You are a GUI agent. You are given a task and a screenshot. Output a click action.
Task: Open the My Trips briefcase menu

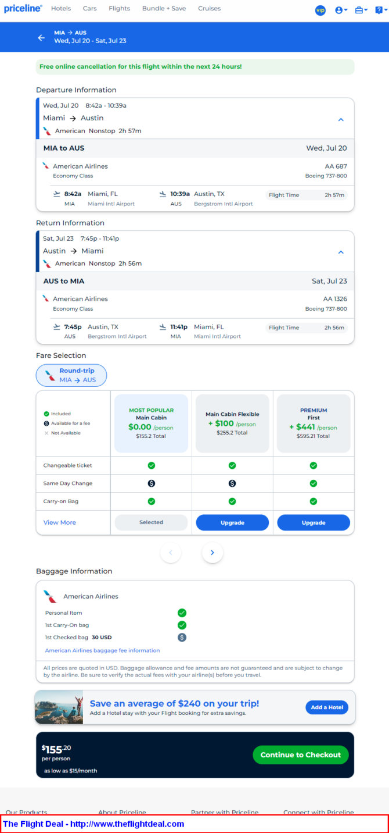[x=361, y=10]
